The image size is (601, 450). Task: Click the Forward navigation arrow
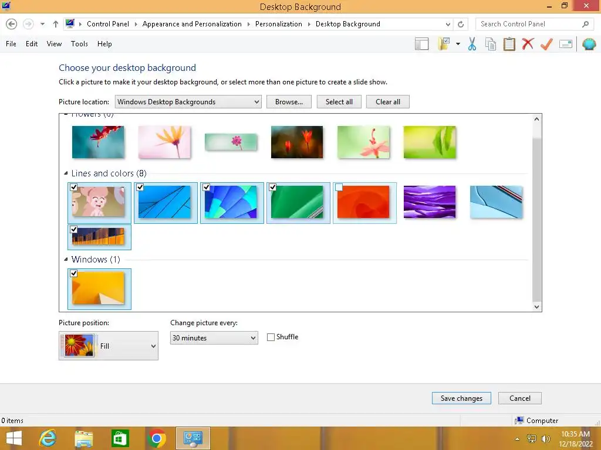click(28, 24)
